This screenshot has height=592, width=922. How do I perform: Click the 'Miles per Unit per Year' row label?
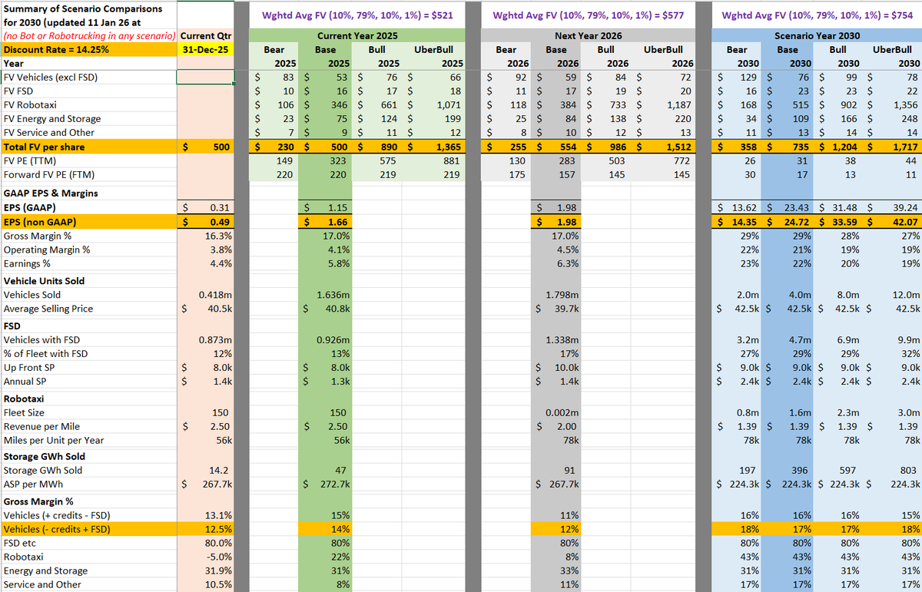pyautogui.click(x=54, y=440)
